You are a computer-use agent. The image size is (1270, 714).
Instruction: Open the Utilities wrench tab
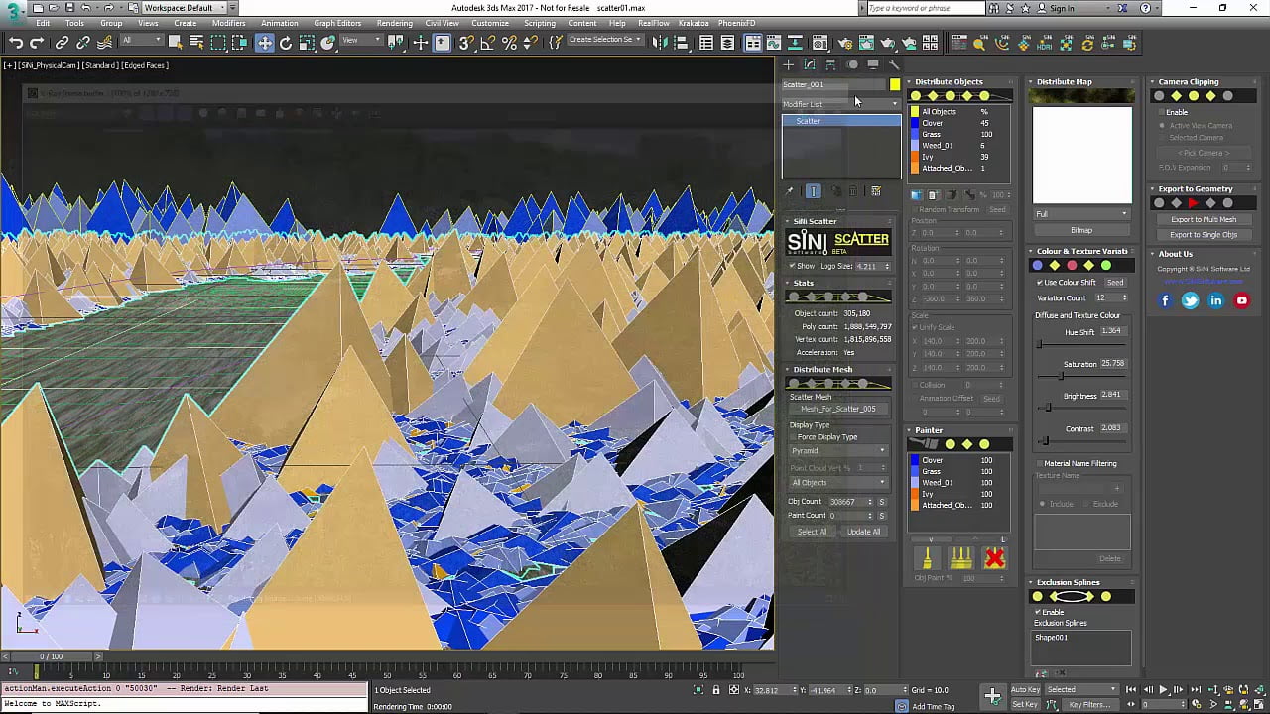[x=894, y=64]
